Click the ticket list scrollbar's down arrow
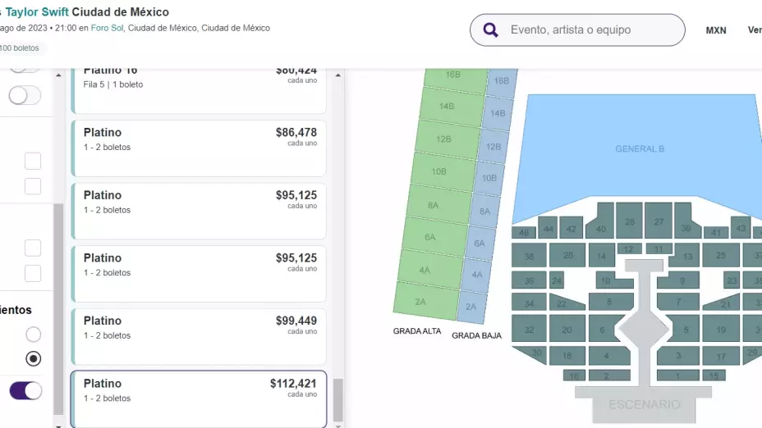762x428 pixels. click(x=58, y=424)
